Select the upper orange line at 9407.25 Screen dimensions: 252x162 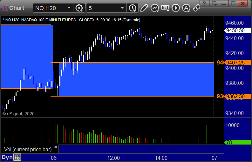[x=132, y=63]
